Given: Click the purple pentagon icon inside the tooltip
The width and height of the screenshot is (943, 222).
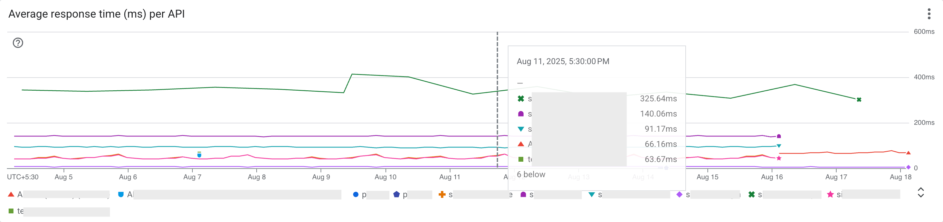Looking at the screenshot, I should coord(521,113).
